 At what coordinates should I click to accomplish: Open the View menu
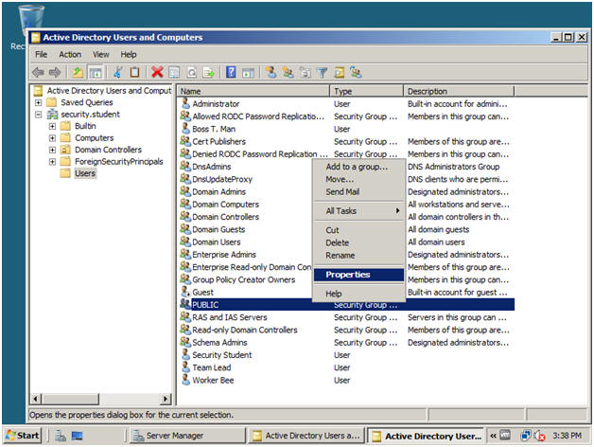point(101,54)
